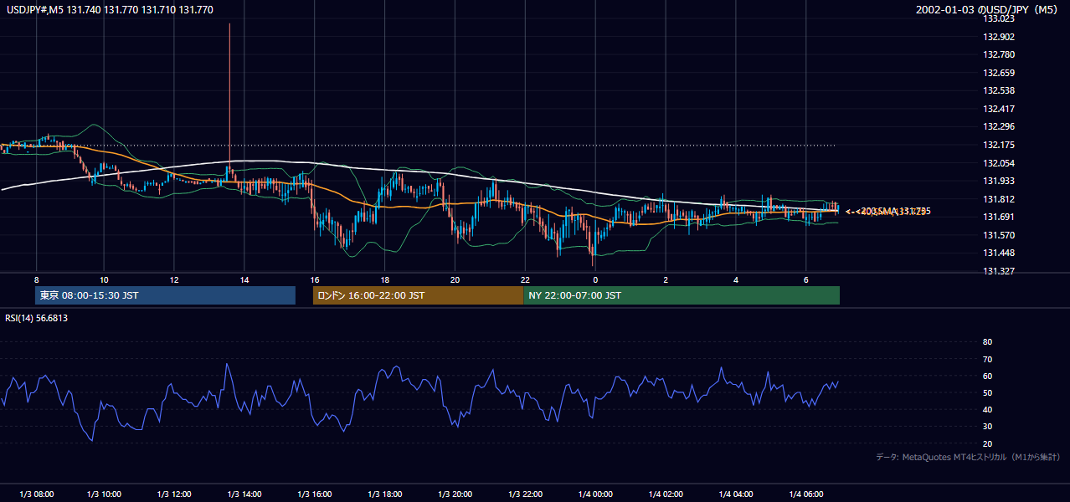
Task: Click the 1/3 16:00 bottom date label
Action: coord(314,494)
